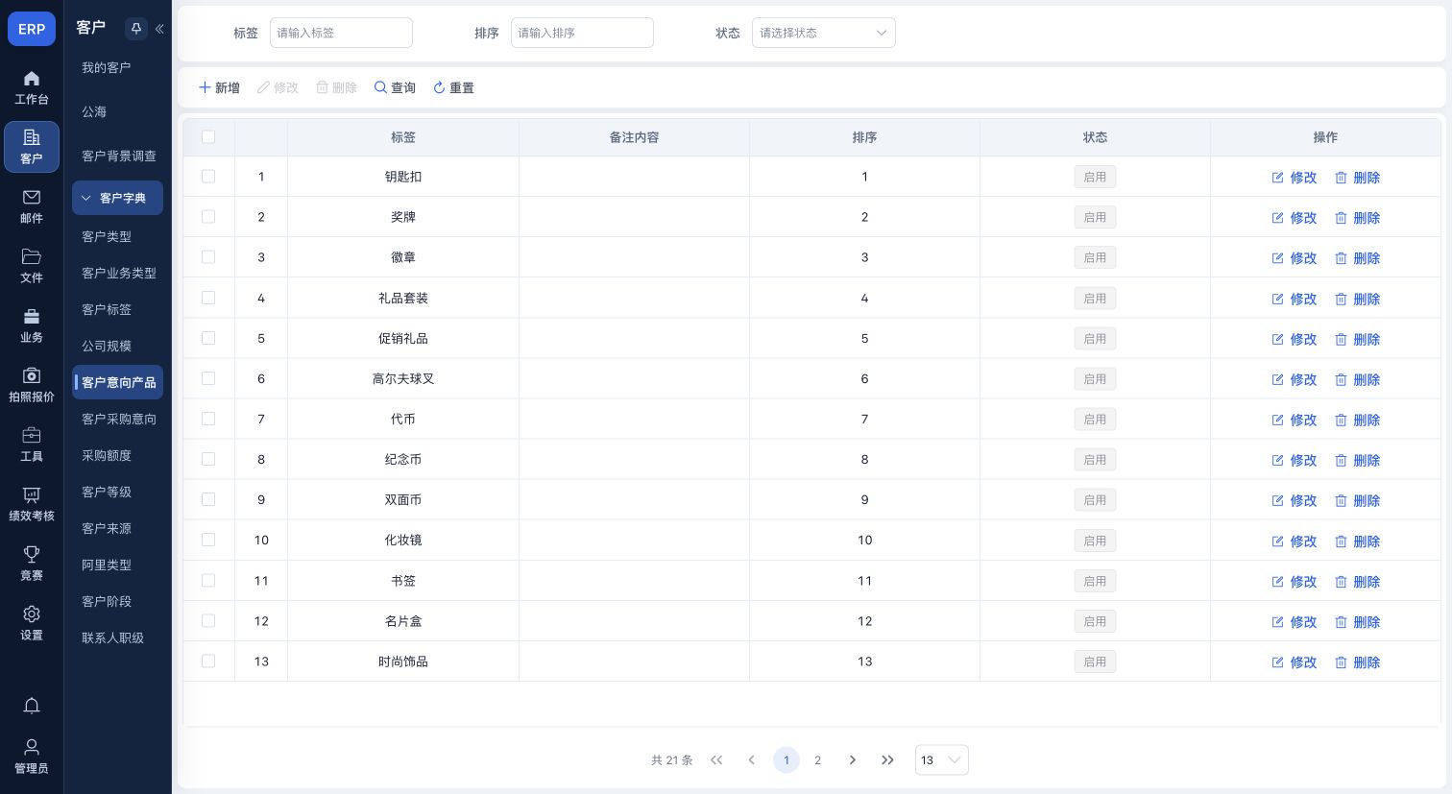Check the box for 纪念币 row
The height and width of the screenshot is (794, 1452).
[x=208, y=459]
